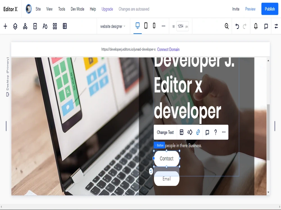Switch to the tablet breakpoint view
Viewport: 281px width, 210px height.
146,25
